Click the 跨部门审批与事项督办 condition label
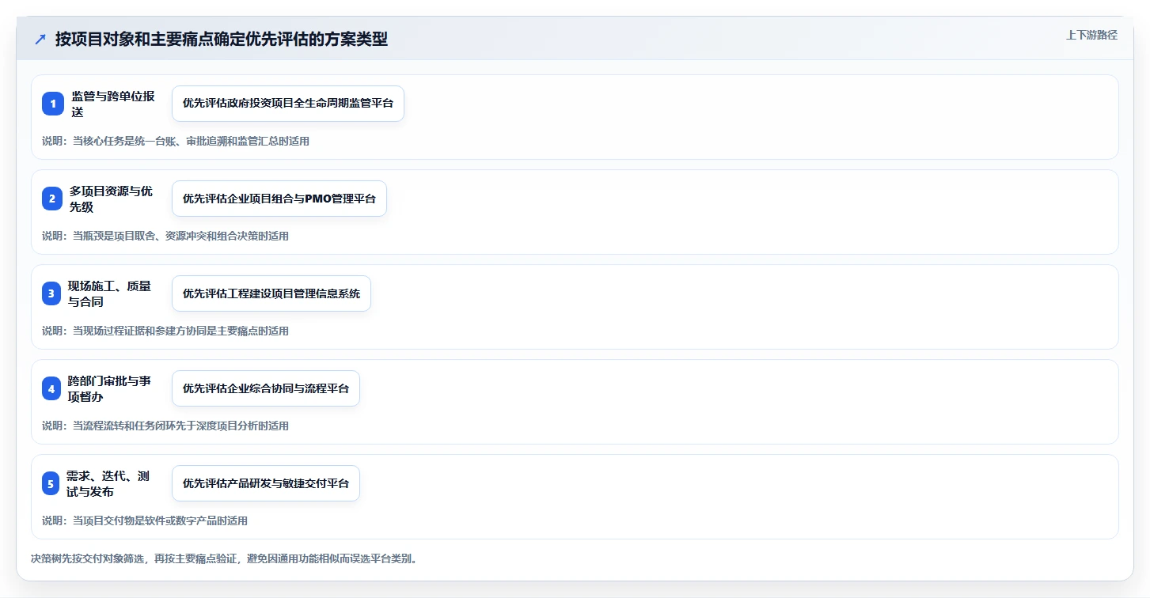This screenshot has height=598, width=1150. point(109,388)
